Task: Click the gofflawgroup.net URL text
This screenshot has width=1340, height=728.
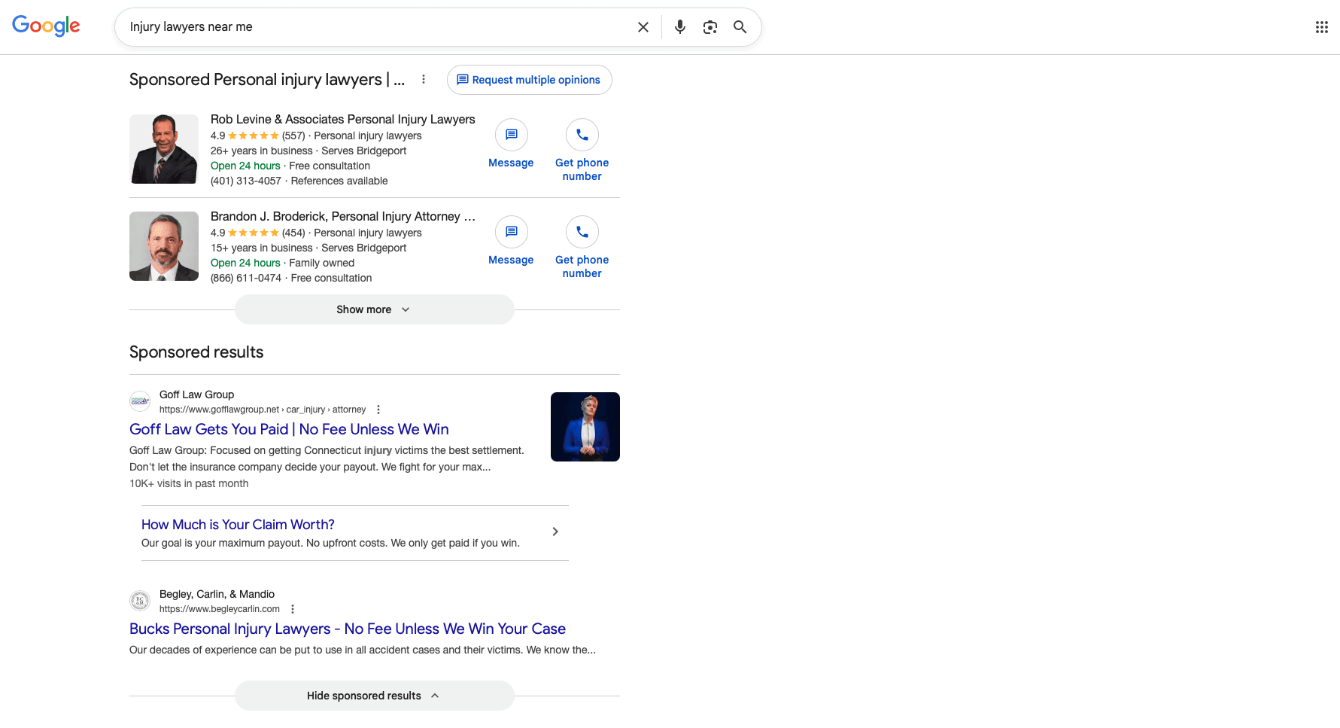Action: click(263, 410)
